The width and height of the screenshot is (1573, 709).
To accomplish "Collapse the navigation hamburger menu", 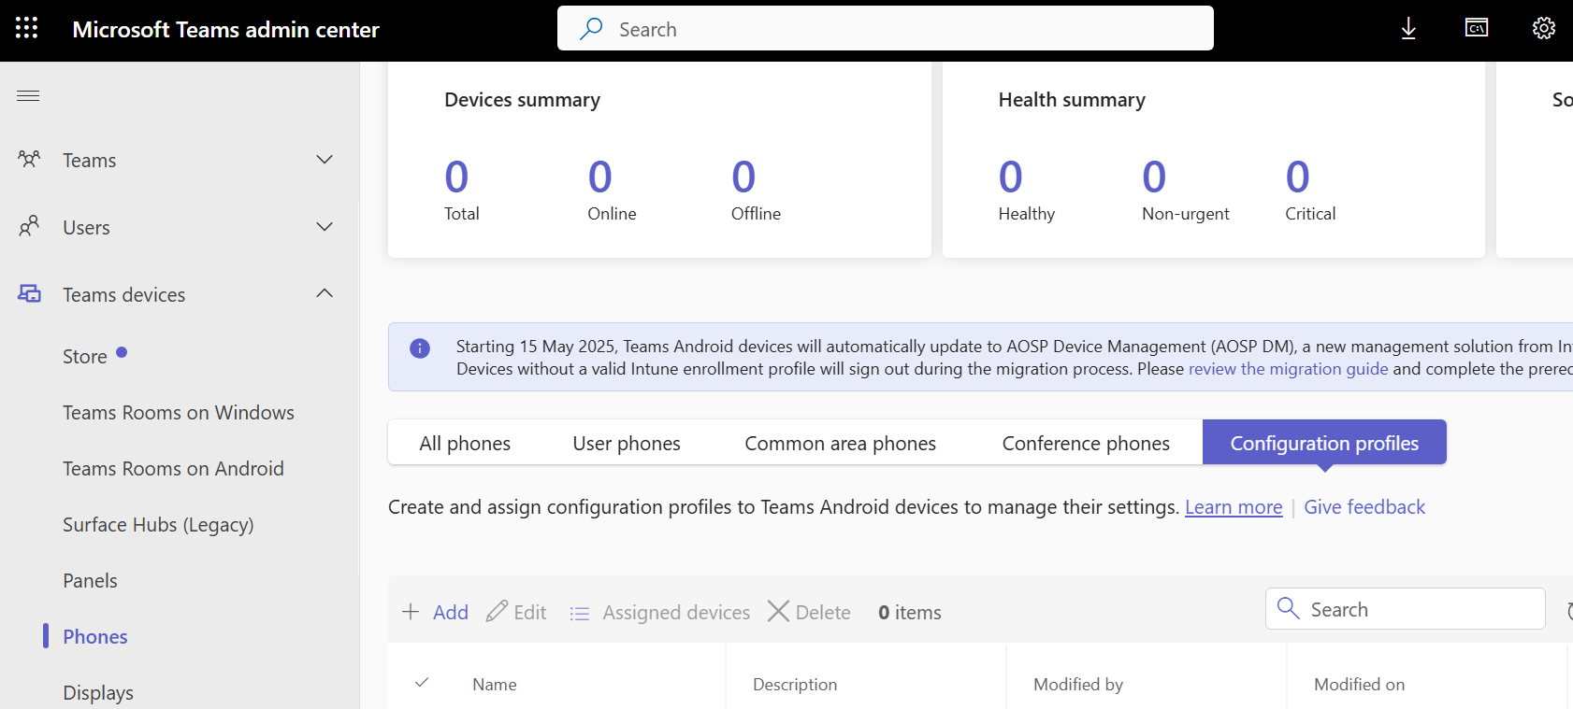I will point(28,95).
